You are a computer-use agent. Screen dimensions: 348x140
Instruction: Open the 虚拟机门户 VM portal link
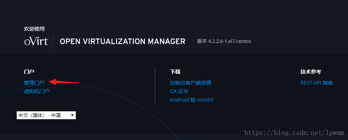(x=36, y=91)
